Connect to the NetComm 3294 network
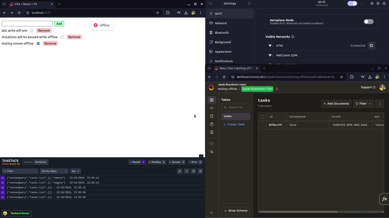 click(x=322, y=55)
